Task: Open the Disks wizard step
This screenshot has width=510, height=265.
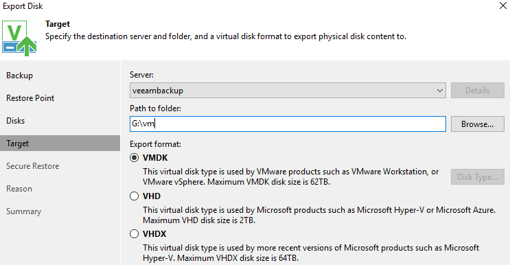Action: (x=15, y=121)
